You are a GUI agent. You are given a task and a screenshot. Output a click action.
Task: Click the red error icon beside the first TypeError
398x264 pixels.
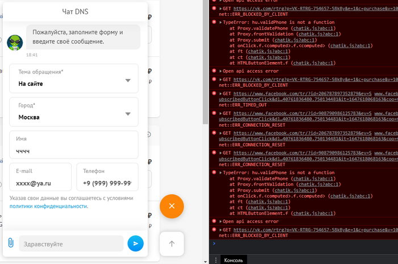(x=214, y=22)
